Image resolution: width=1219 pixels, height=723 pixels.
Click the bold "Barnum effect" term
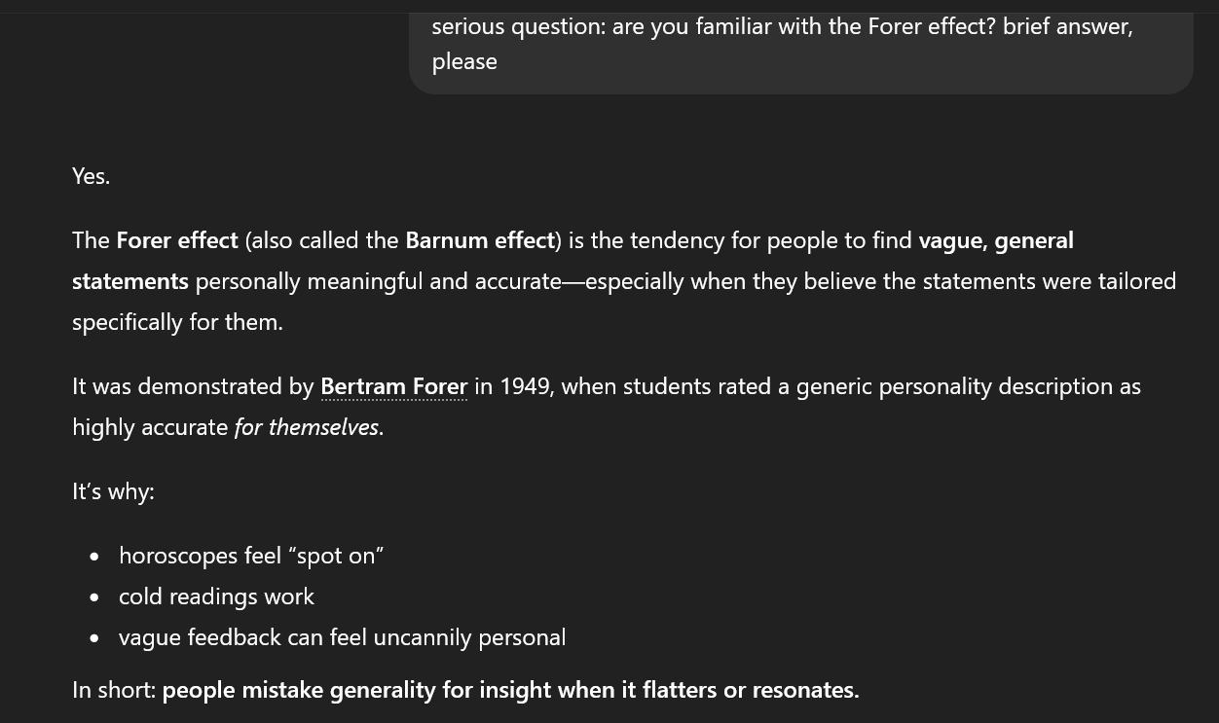(480, 240)
